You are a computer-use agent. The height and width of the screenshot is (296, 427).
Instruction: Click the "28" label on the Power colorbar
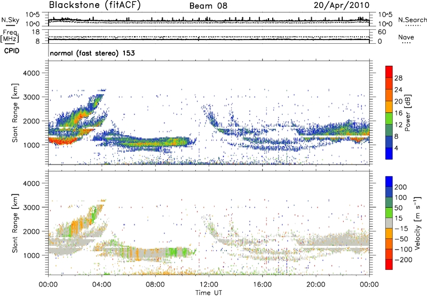[398, 78]
